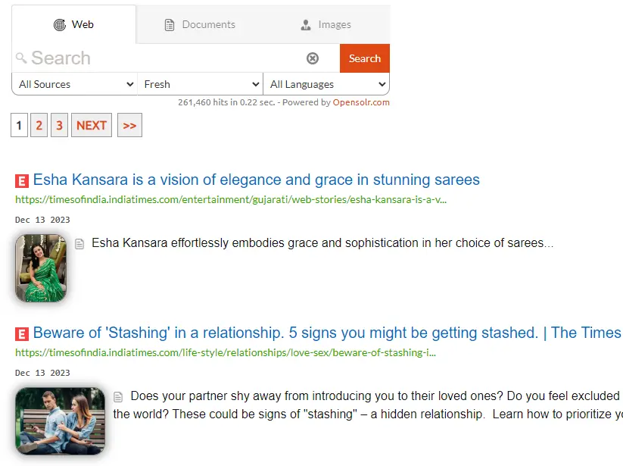Go to results page 2
This screenshot has height=466, width=623.
[x=39, y=125]
